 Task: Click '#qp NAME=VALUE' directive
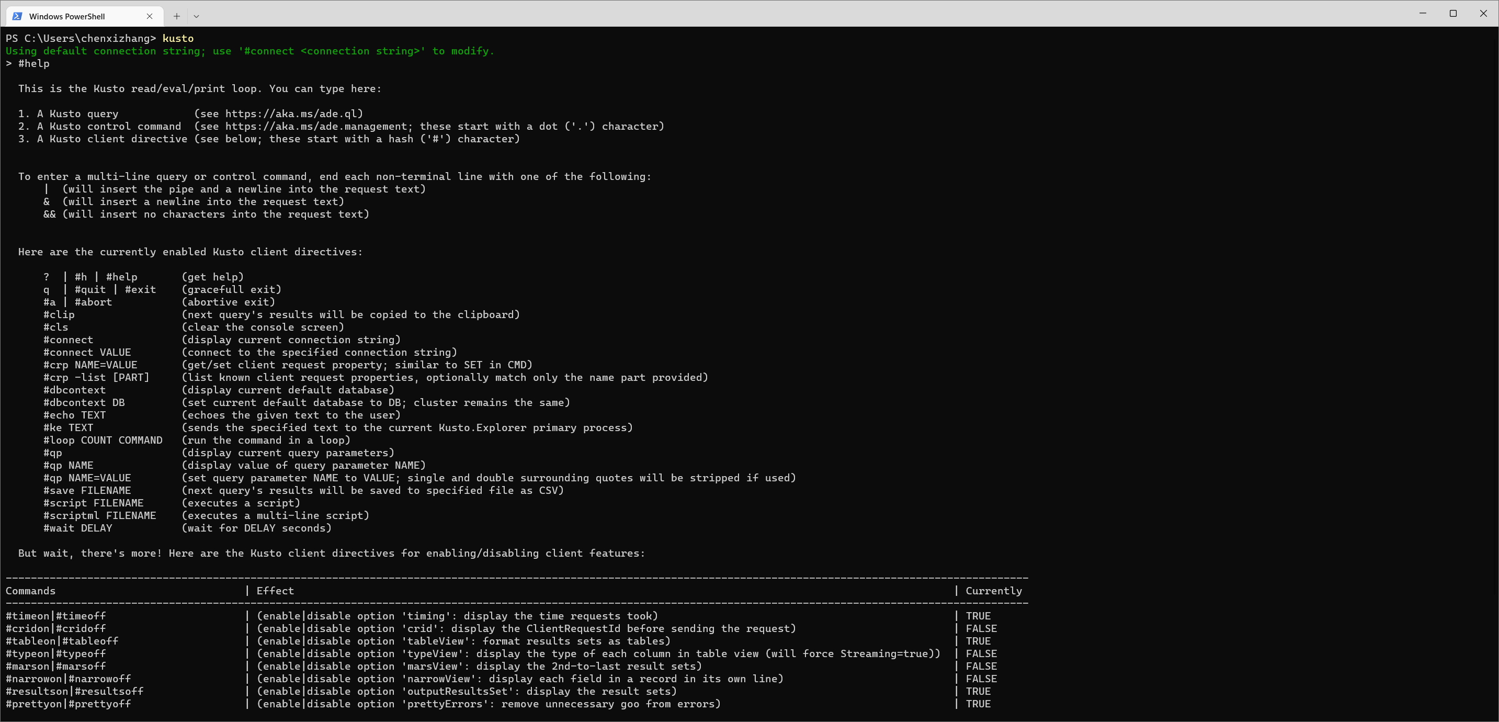pyautogui.click(x=87, y=478)
